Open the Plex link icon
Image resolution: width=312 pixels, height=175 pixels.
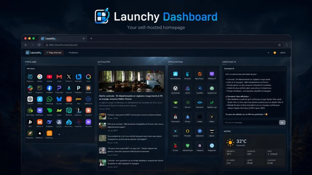click(79, 99)
